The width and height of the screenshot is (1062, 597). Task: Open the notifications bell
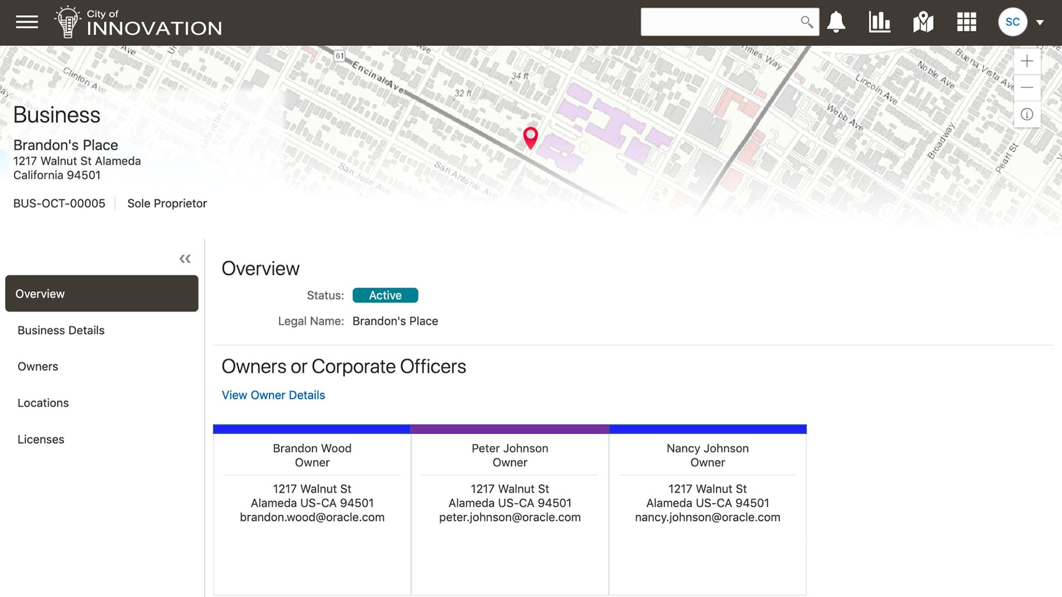[836, 22]
